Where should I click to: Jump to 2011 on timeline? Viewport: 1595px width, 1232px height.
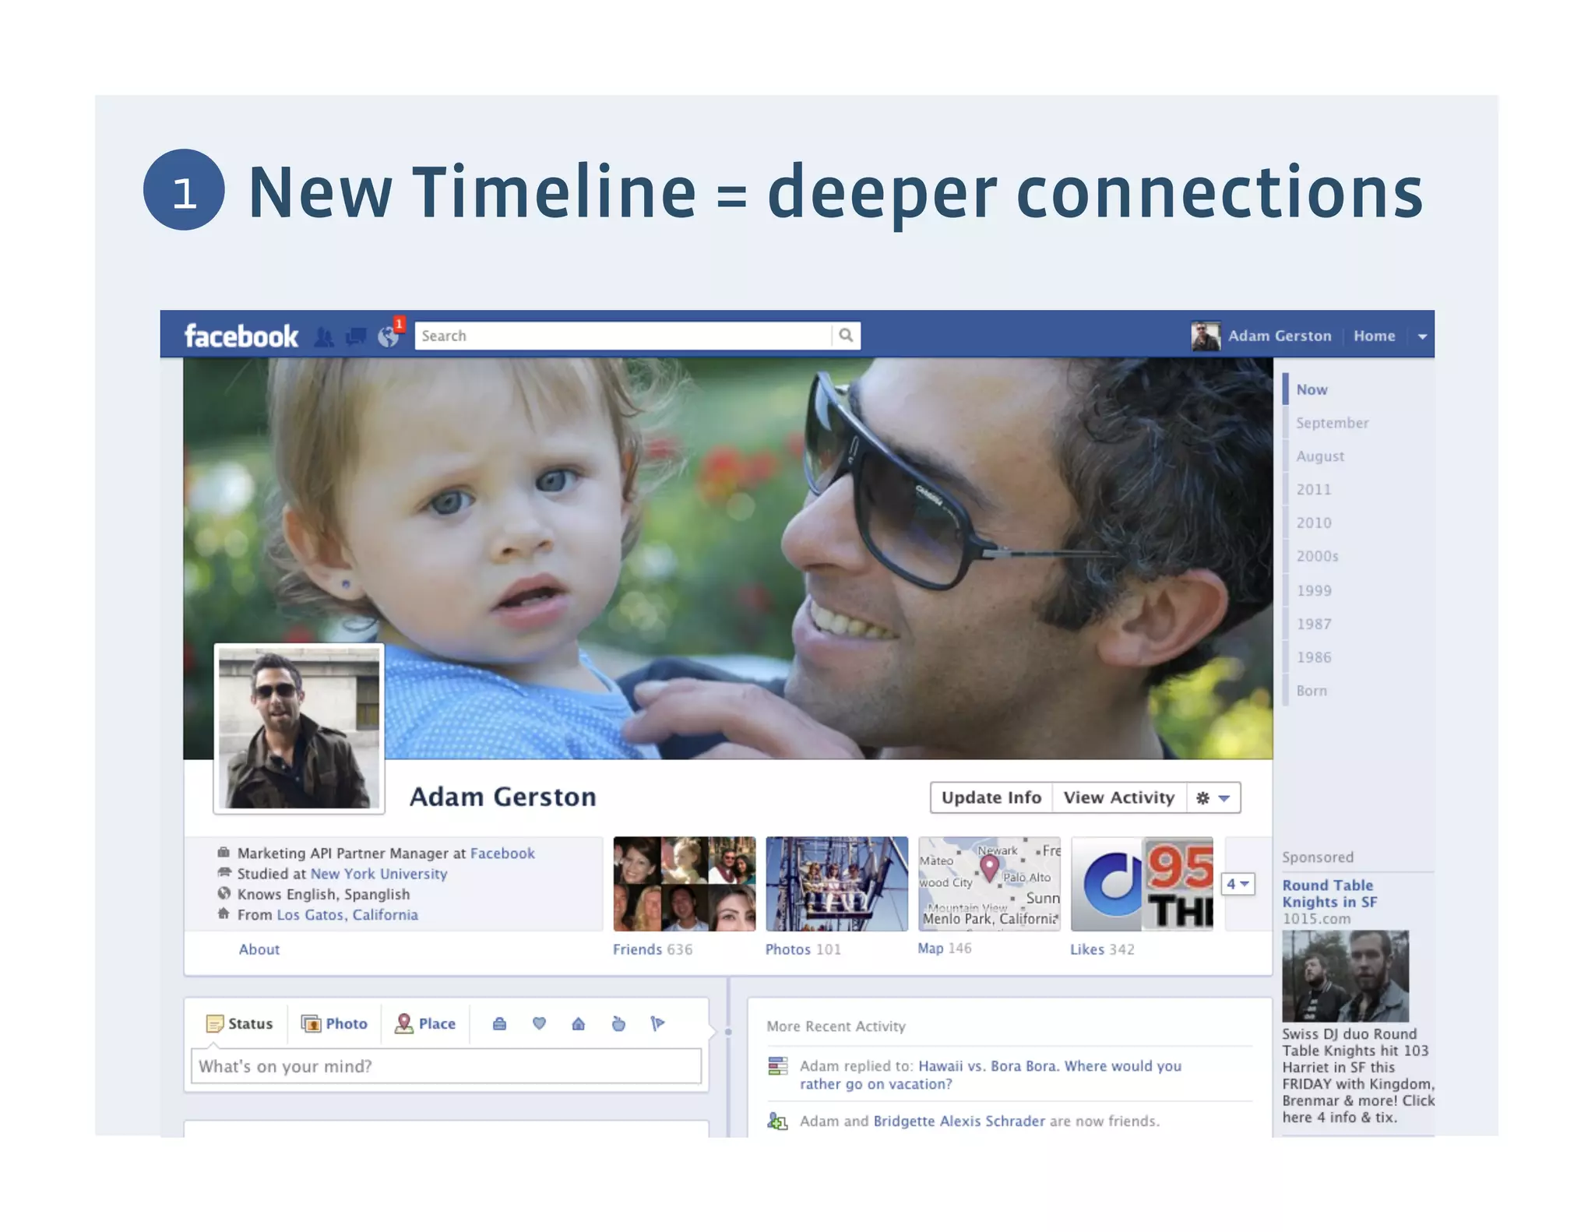[x=1314, y=490]
